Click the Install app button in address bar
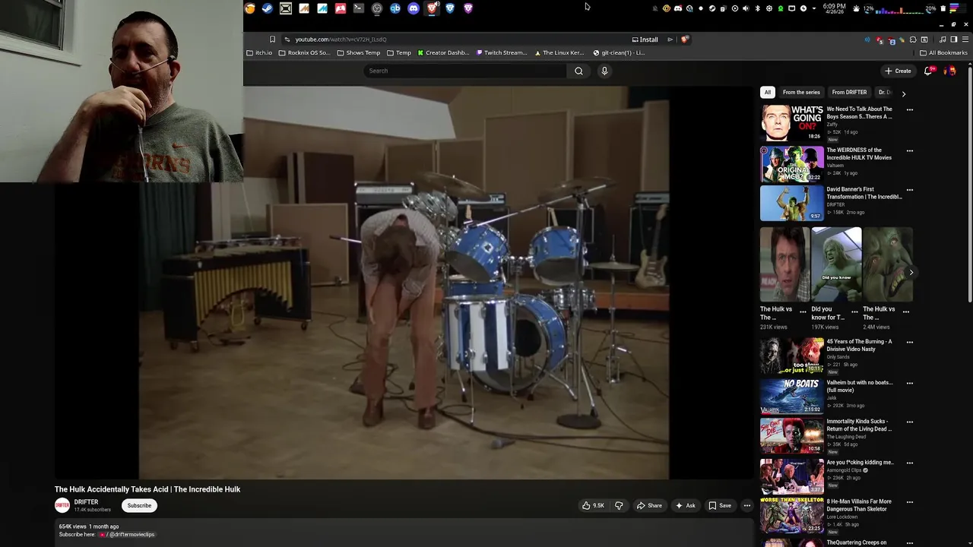This screenshot has width=973, height=547. (645, 40)
